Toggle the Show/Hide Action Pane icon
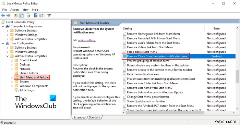Image resolution: width=240 pixels, height=125 pixels. 41,15
